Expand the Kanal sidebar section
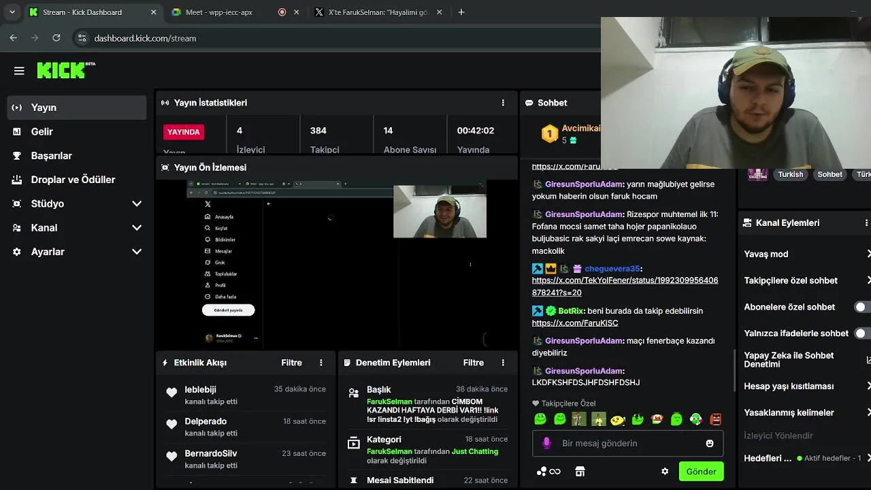The width and height of the screenshot is (871, 490). click(137, 228)
